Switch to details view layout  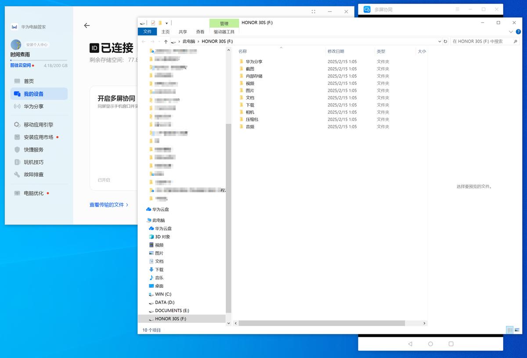pos(509,330)
